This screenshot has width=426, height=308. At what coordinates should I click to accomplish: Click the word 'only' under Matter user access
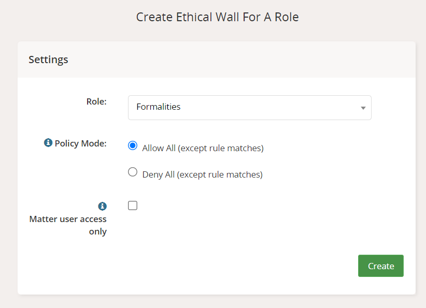click(x=97, y=231)
